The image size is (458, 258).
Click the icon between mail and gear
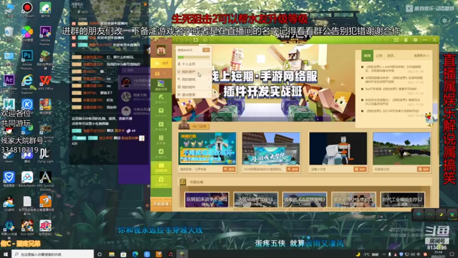[406, 40]
